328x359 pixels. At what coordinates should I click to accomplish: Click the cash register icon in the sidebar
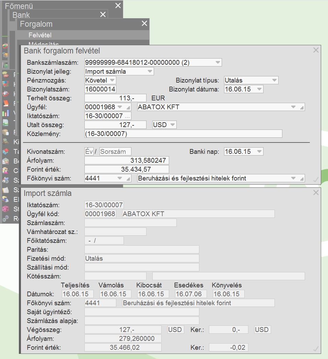tap(5, 142)
